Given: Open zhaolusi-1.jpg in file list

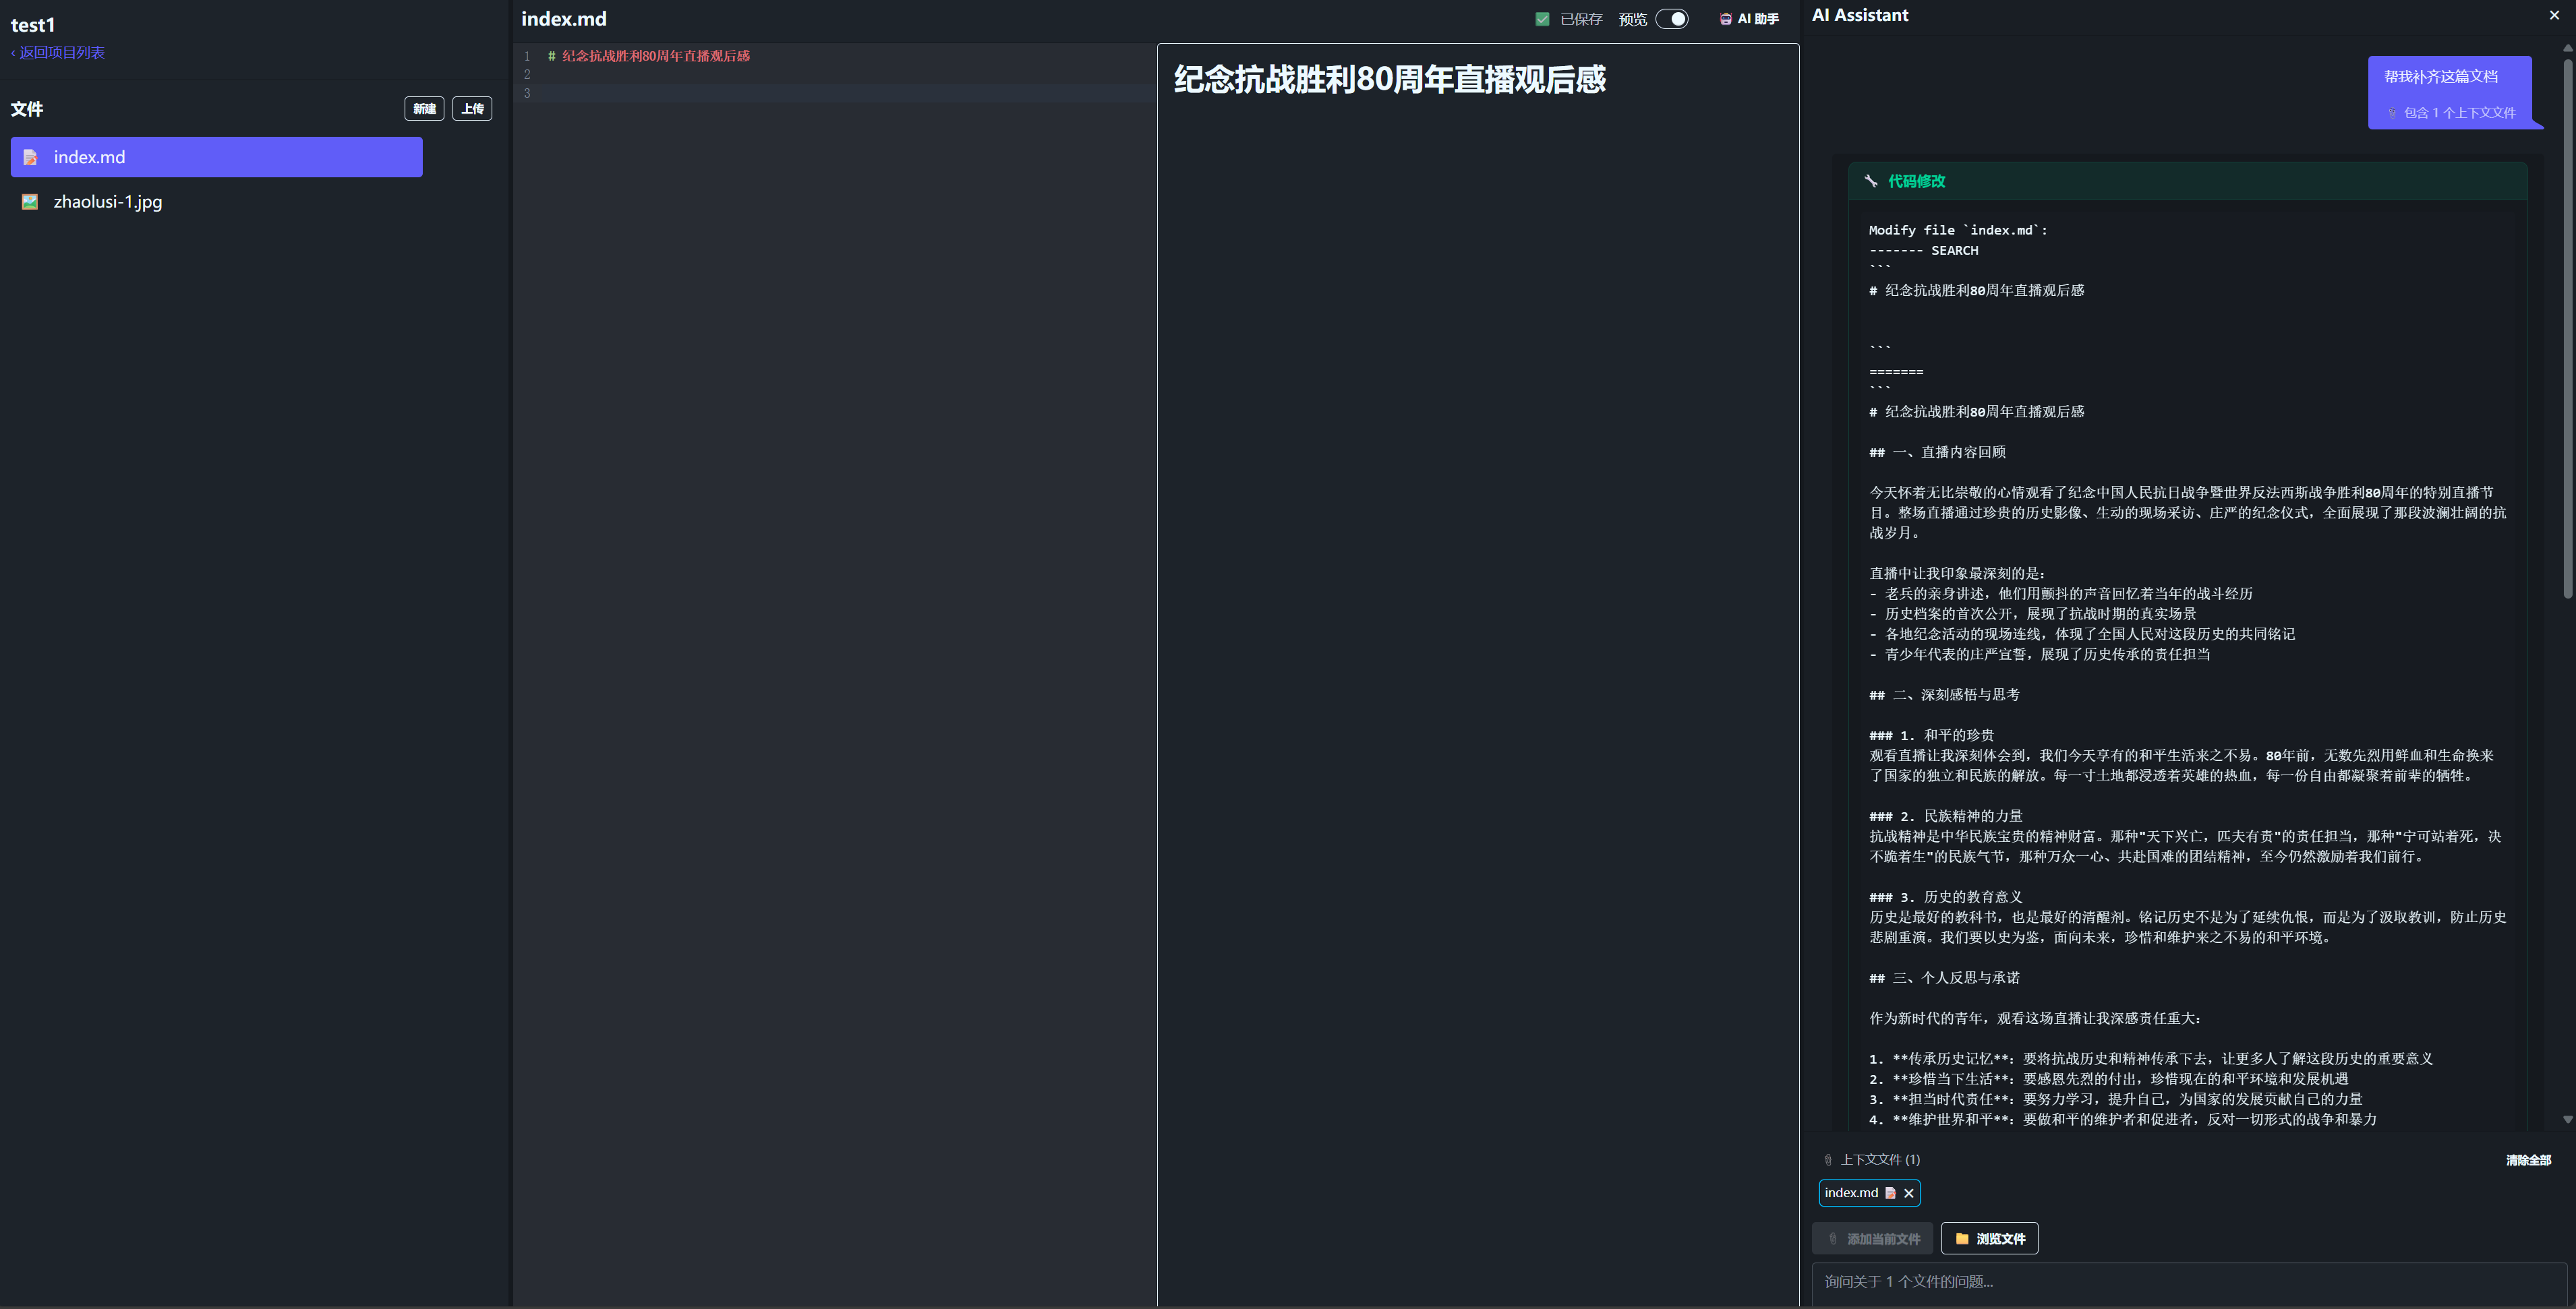Looking at the screenshot, I should coord(108,202).
